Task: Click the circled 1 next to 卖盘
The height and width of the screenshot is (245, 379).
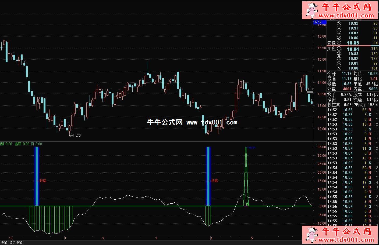Action: (x=339, y=43)
